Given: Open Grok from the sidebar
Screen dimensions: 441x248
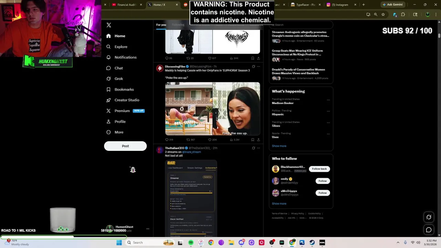Looking at the screenshot, I should tap(114, 79).
